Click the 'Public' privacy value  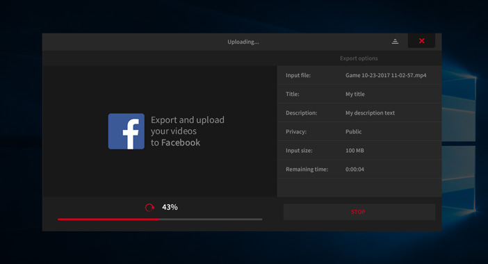[x=354, y=131]
